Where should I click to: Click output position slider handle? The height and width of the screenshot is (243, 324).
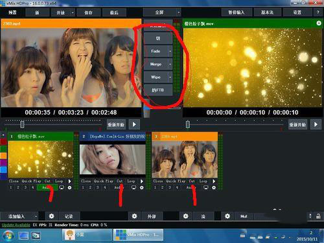pos(188,124)
